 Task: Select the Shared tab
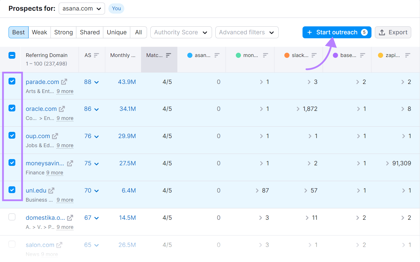[90, 32]
